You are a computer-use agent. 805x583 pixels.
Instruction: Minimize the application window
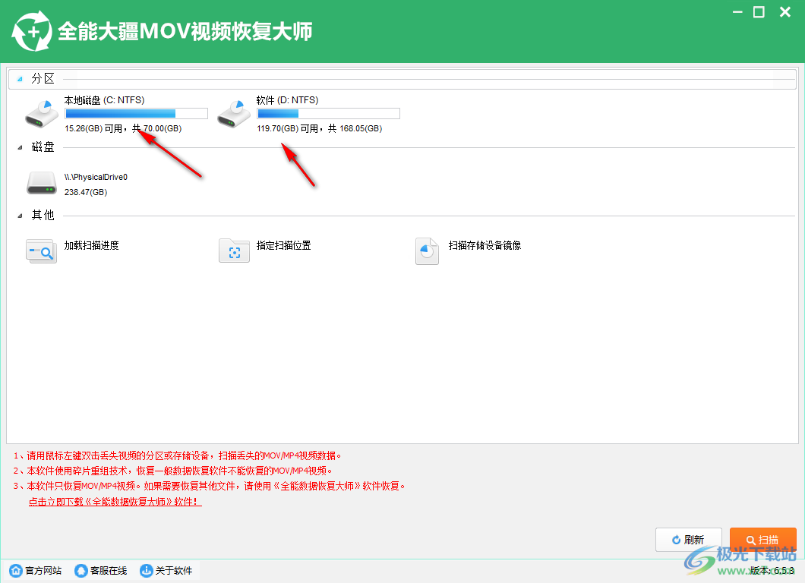tap(737, 12)
